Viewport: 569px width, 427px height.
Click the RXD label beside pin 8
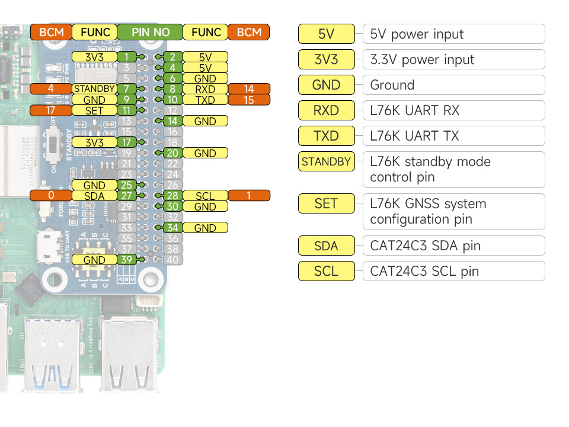click(205, 89)
